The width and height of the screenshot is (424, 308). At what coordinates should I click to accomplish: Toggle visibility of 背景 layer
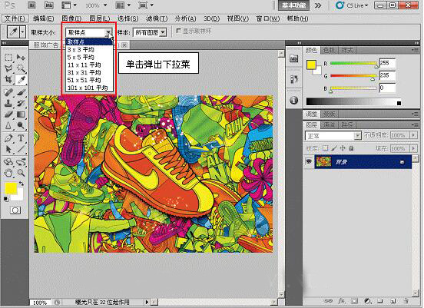(x=309, y=161)
